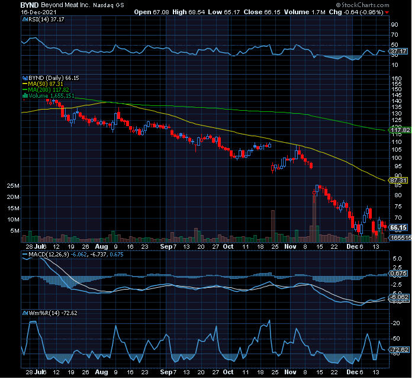Image resolution: width=415 pixels, height=379 pixels.
Task: Click the RSI(14) 37.17 legend label
Action: click(46, 20)
